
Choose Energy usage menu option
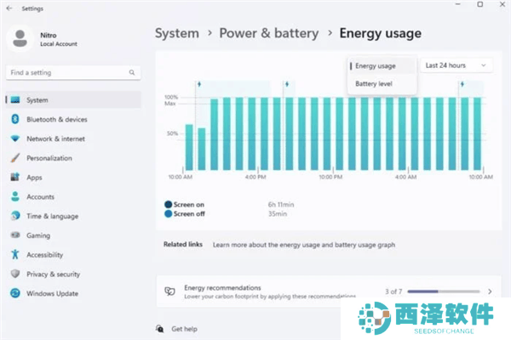click(375, 65)
